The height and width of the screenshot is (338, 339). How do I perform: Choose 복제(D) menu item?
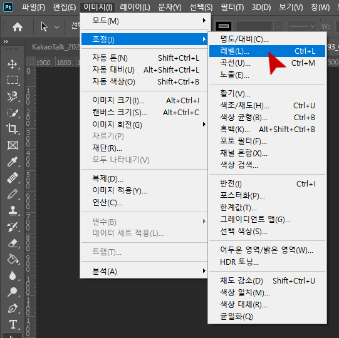click(144, 179)
